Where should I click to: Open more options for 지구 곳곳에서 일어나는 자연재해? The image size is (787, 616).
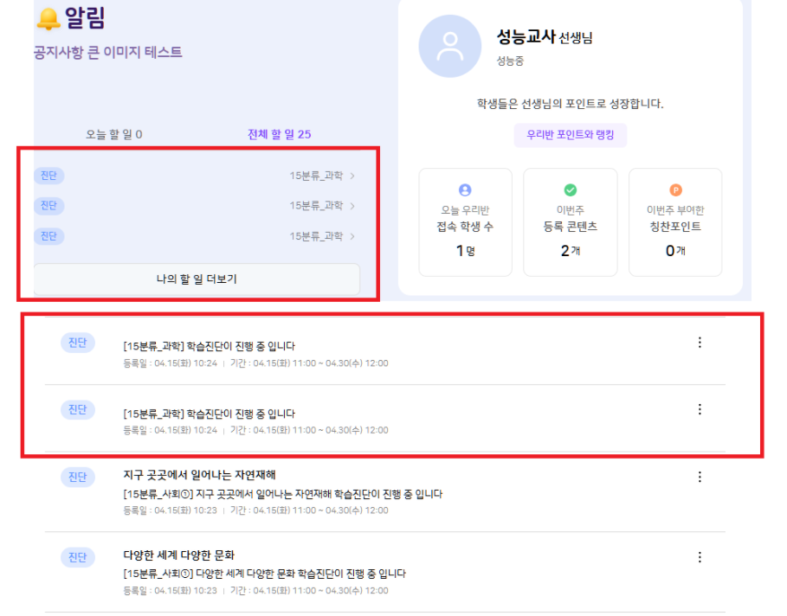click(700, 477)
